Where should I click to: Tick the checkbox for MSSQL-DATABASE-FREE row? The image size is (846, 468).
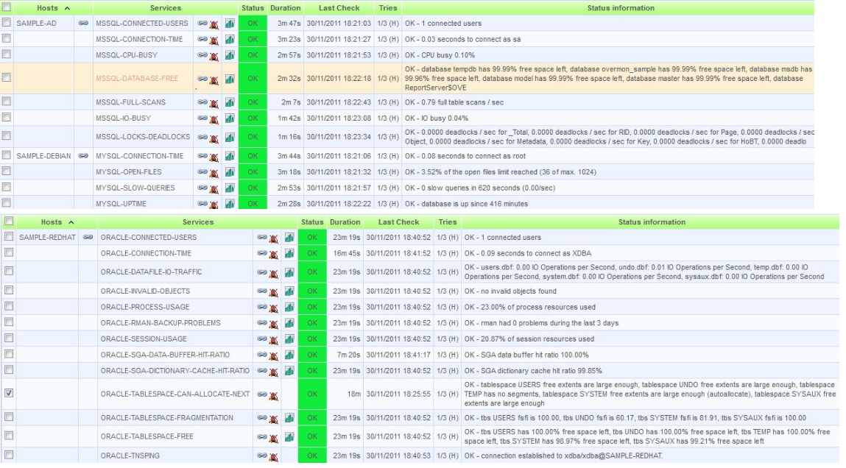pos(7,77)
